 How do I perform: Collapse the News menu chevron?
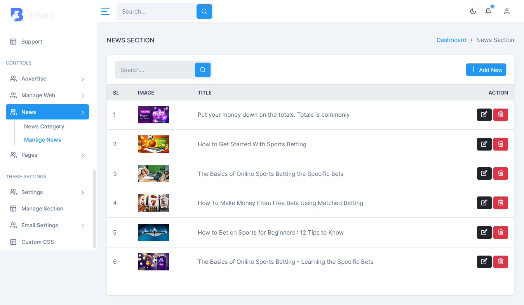tap(83, 112)
